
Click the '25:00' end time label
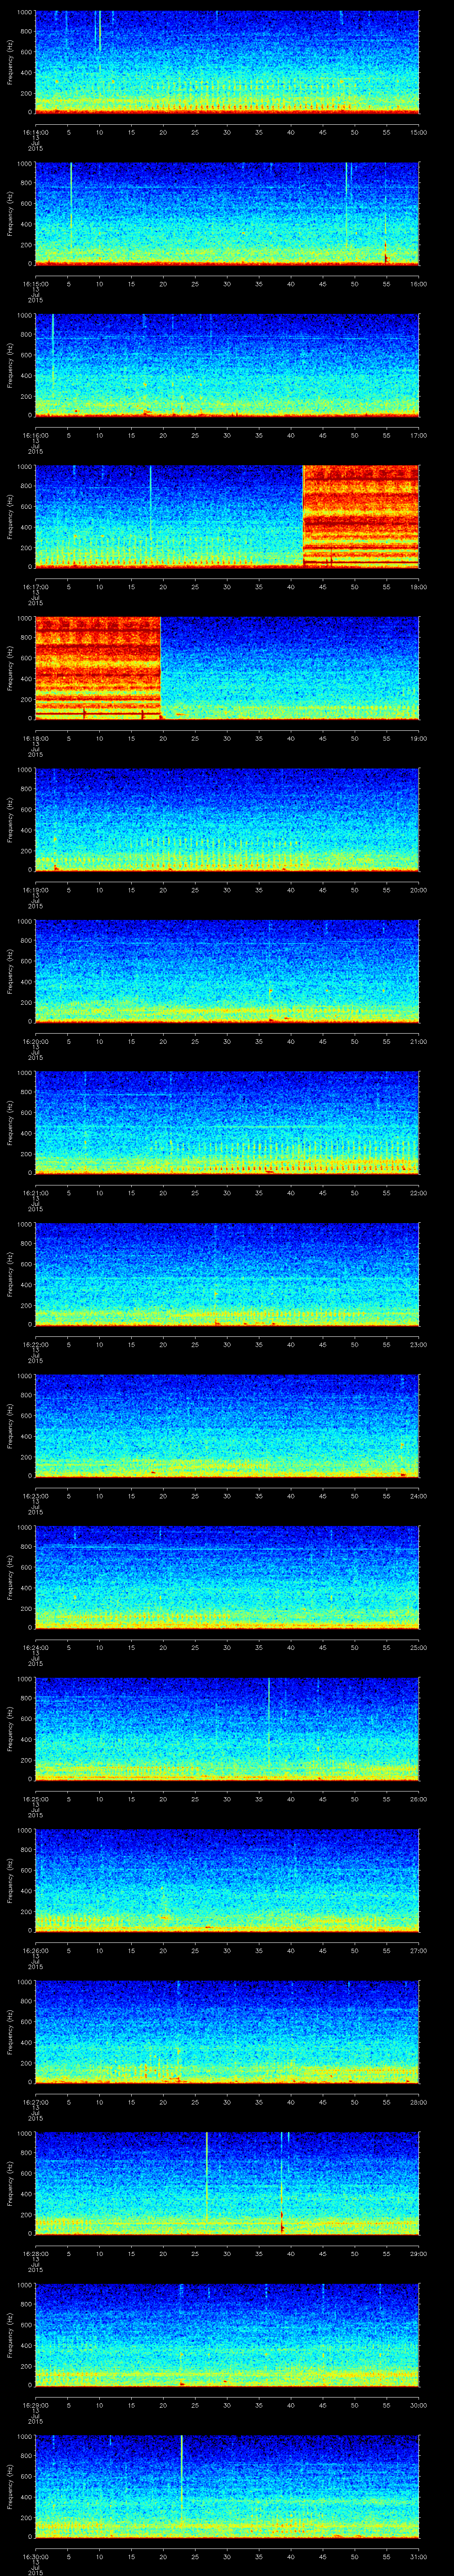[x=419, y=1647]
